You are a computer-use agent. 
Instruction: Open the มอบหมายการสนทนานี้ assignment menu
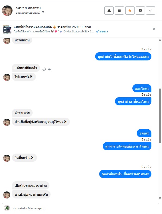28,13
